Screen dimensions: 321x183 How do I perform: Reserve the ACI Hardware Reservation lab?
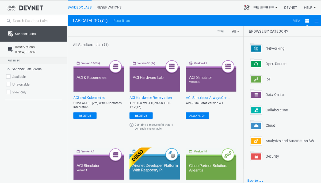click(x=141, y=115)
